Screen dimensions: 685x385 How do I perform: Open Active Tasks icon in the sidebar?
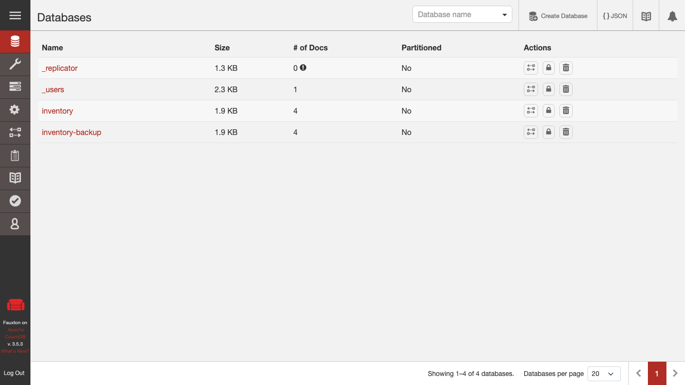[15, 87]
